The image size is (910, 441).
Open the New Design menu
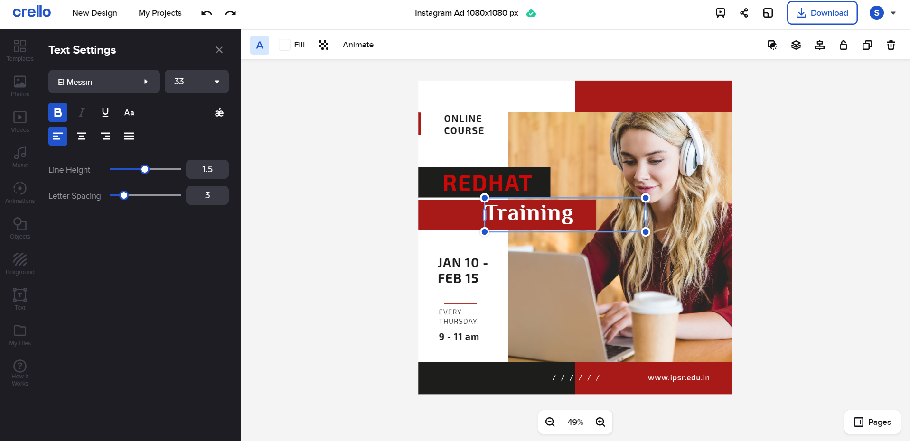[94, 13]
